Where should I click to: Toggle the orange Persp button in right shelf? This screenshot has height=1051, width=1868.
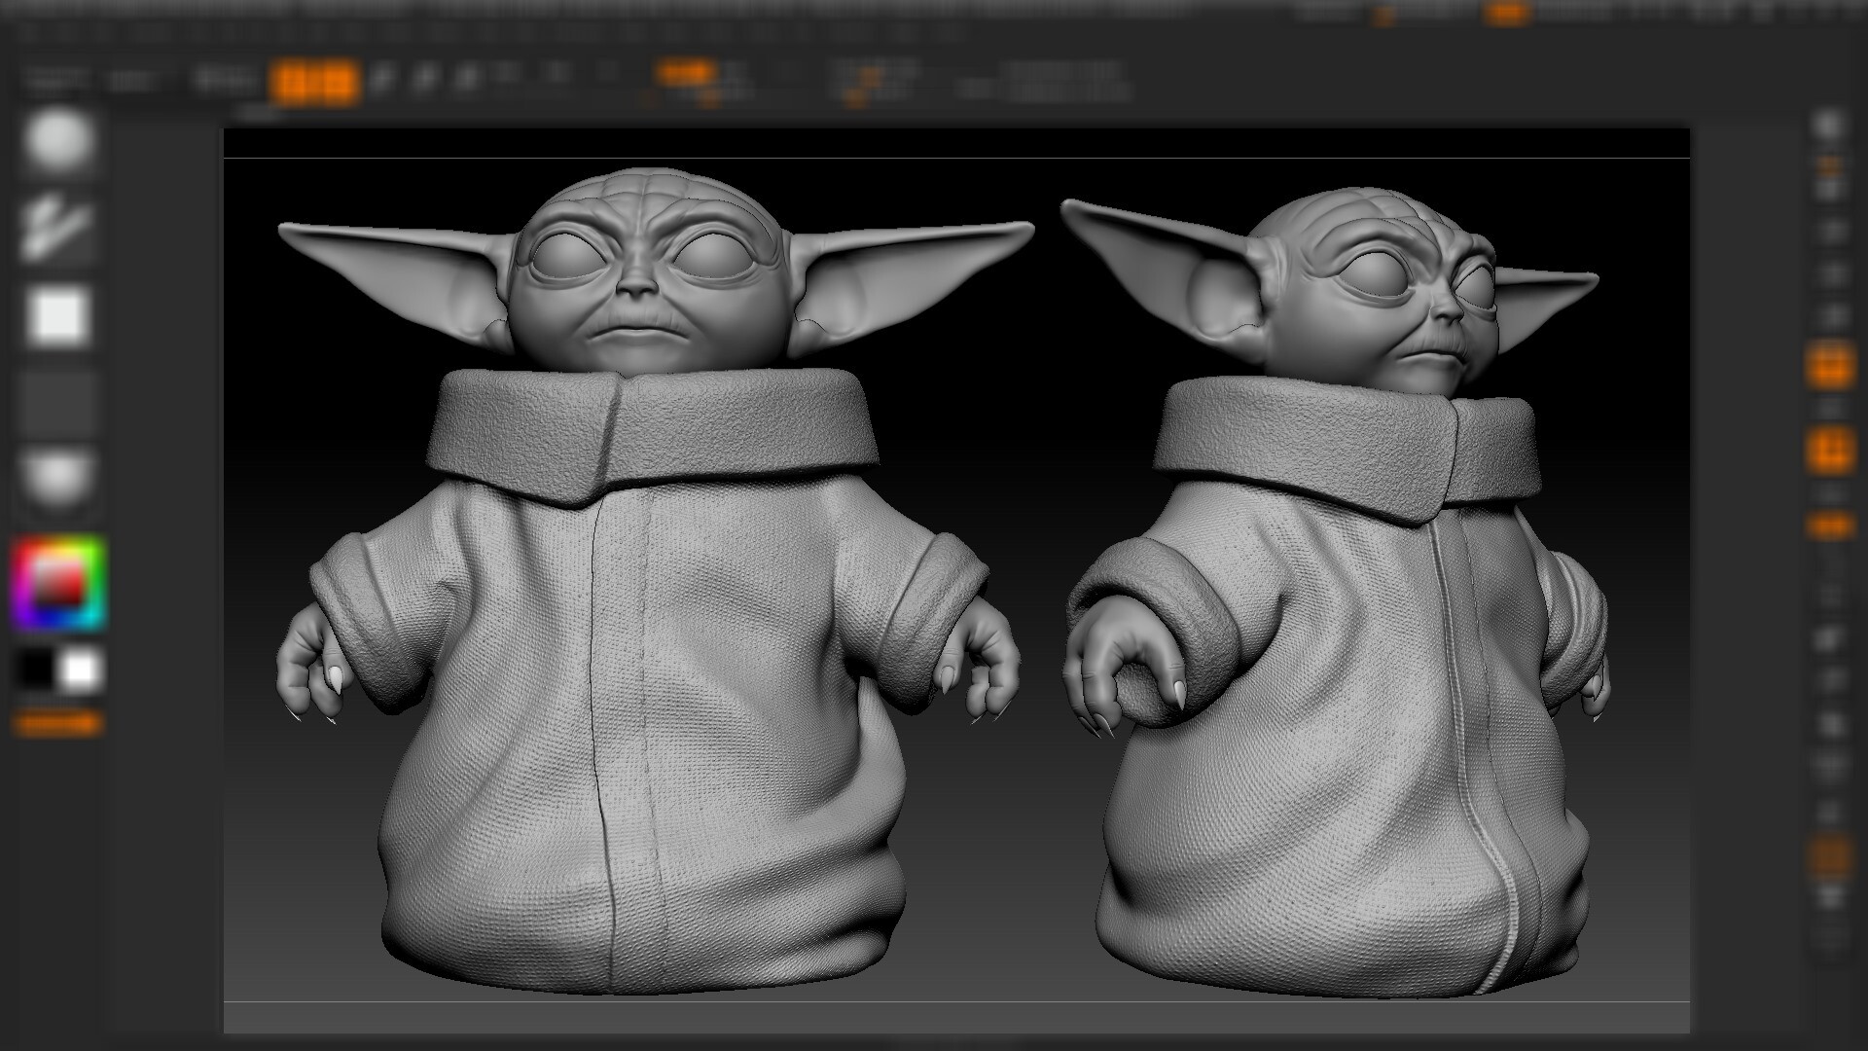click(x=1830, y=367)
